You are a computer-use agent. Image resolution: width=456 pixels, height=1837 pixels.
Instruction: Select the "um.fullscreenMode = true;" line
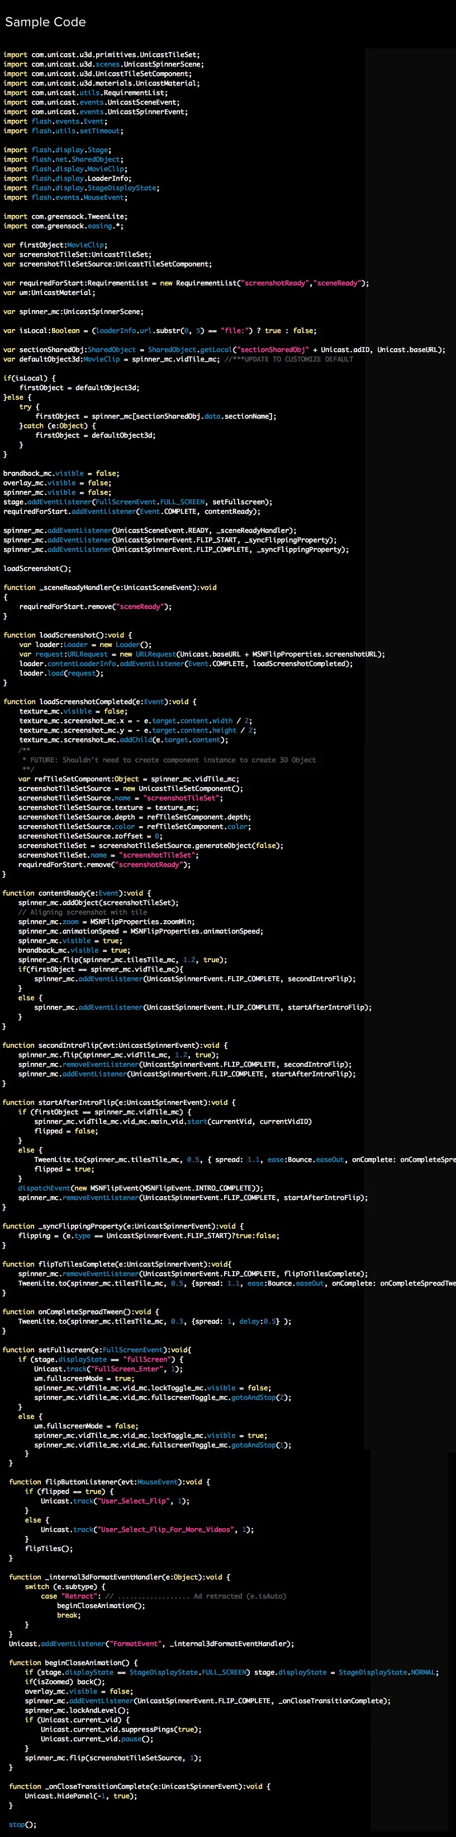84,1379
